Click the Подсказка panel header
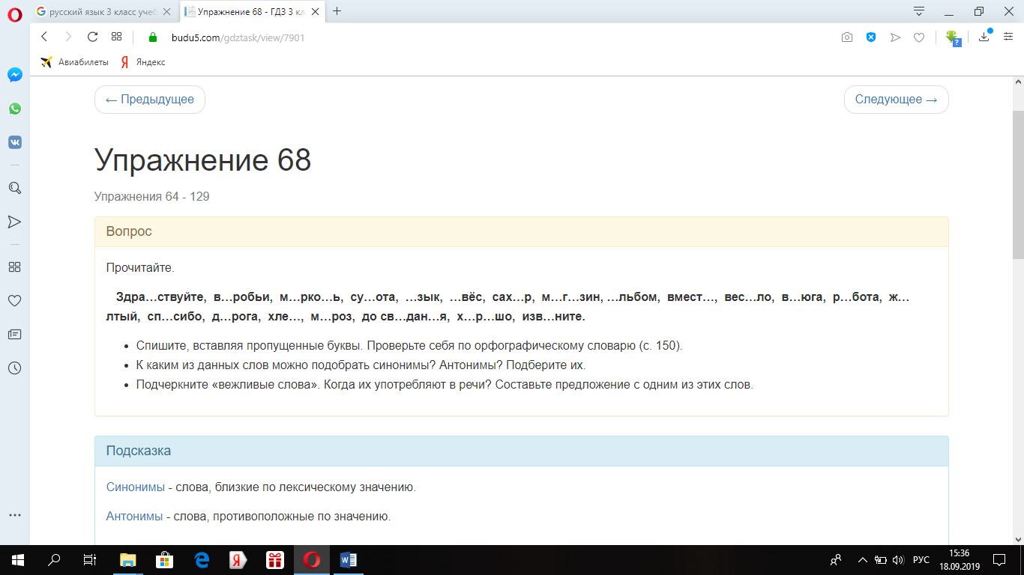This screenshot has width=1024, height=575. tap(522, 451)
